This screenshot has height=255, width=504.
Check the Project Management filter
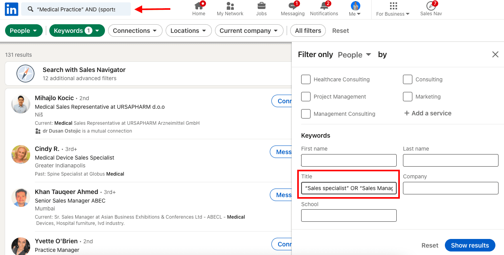click(306, 97)
